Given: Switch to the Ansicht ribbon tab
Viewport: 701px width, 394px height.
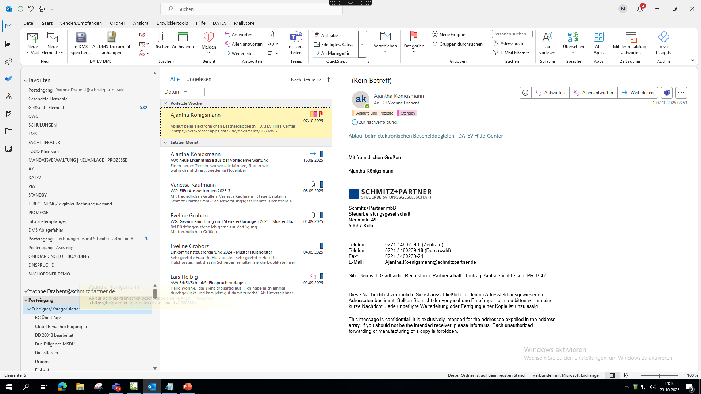Looking at the screenshot, I should tap(141, 23).
